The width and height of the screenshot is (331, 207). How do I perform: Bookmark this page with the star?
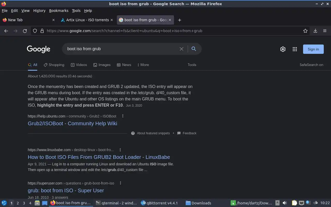point(305,31)
